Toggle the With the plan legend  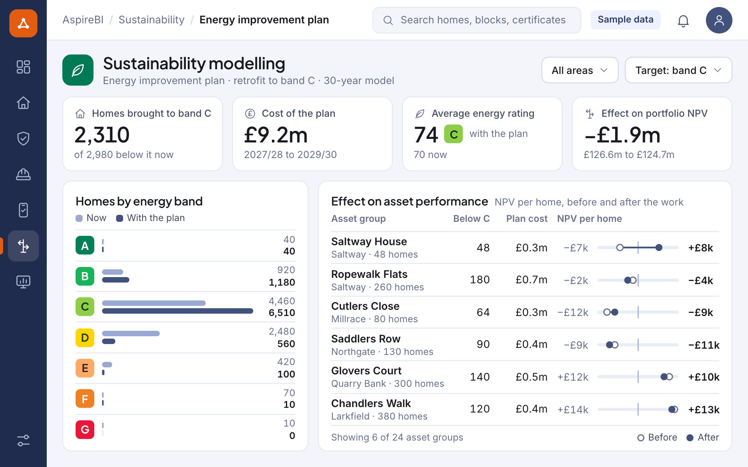click(x=150, y=218)
